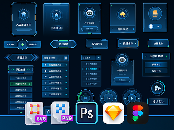Click the right arrow beside OK
This screenshot has height=130, width=174.
click(115, 98)
